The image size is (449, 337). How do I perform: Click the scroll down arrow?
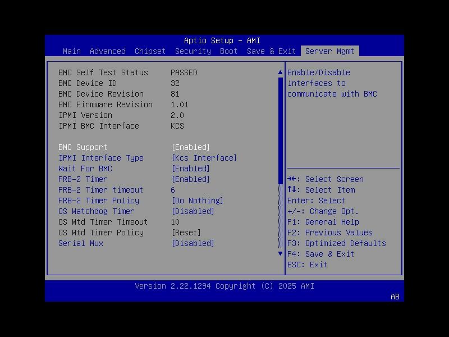coord(280,254)
